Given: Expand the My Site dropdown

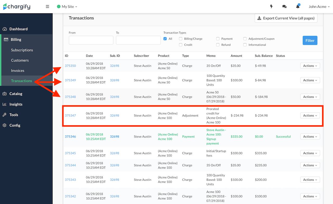Looking at the screenshot, I should click(67, 6).
